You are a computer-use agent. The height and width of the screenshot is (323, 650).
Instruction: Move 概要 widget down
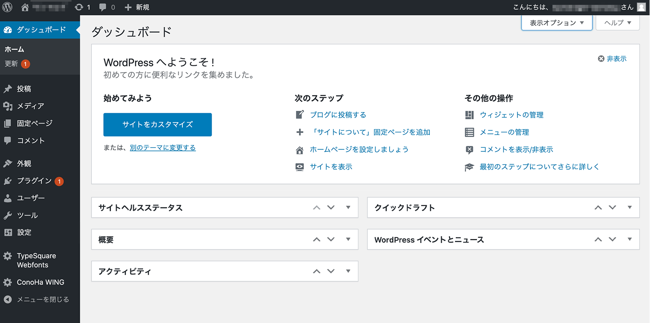click(331, 239)
